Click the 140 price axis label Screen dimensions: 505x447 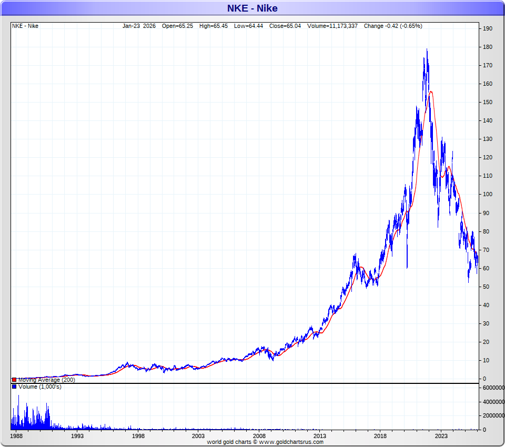point(488,121)
